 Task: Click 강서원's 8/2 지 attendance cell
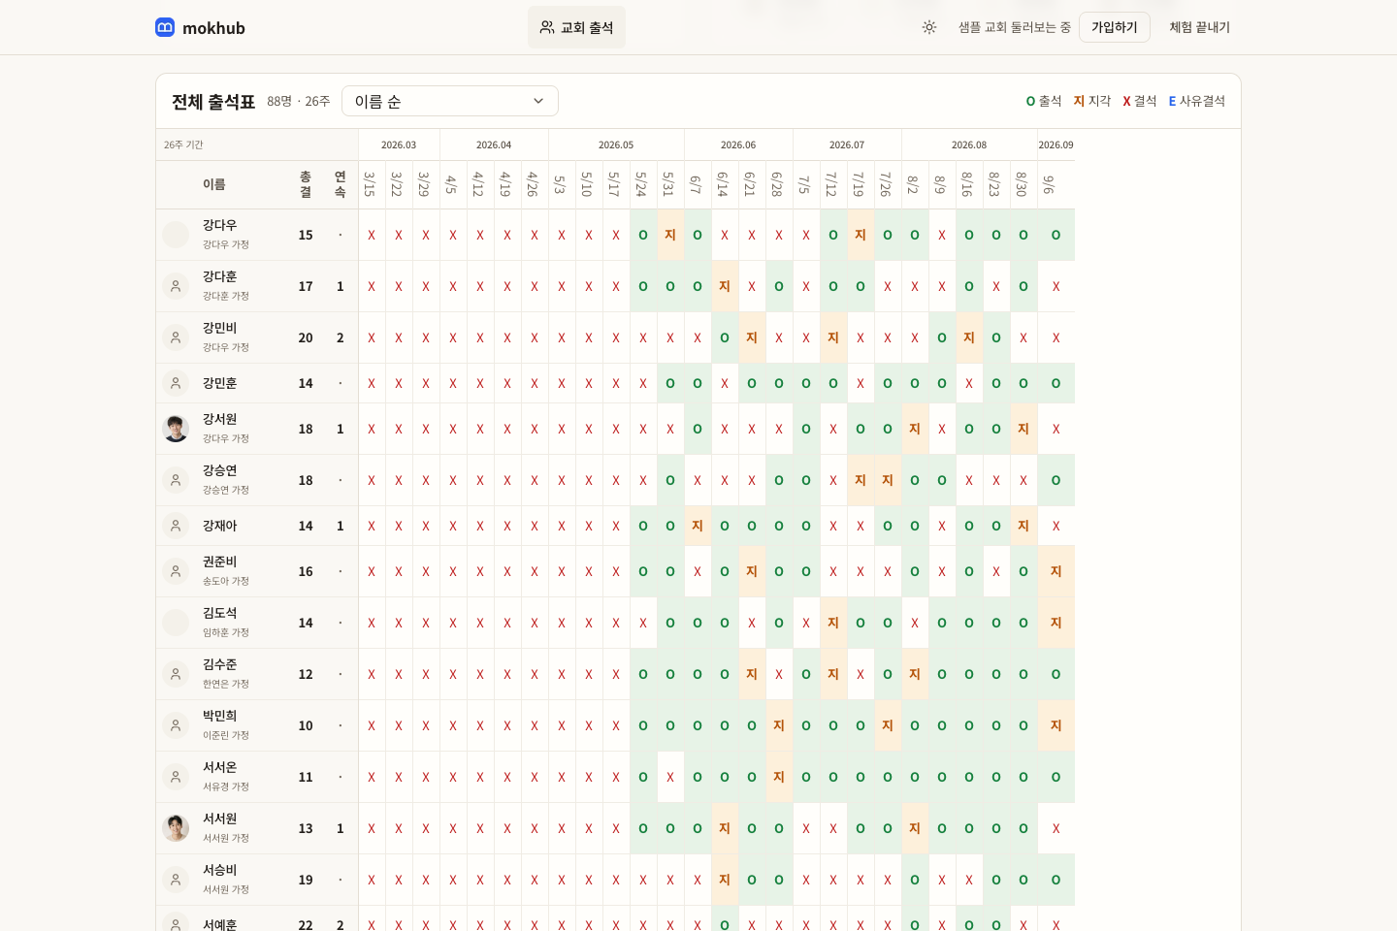[915, 429]
